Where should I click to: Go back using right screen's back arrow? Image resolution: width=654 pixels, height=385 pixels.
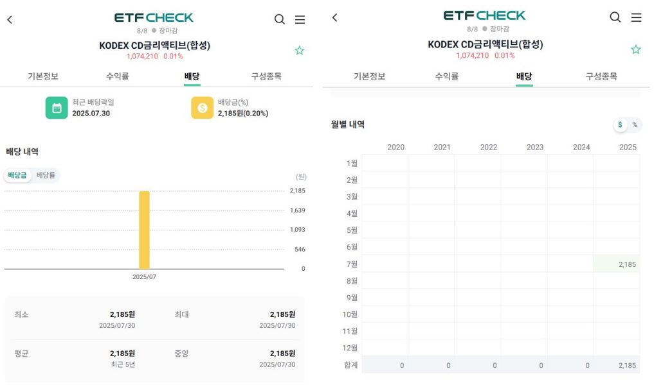334,17
